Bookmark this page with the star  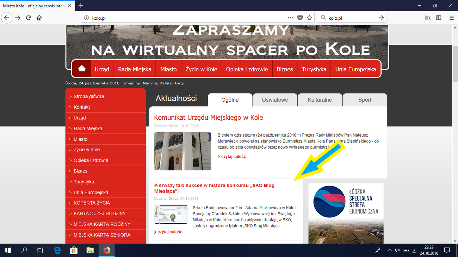(x=309, y=18)
